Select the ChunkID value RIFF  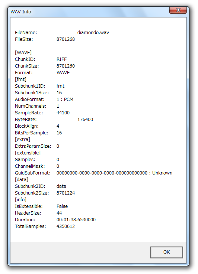[61, 59]
